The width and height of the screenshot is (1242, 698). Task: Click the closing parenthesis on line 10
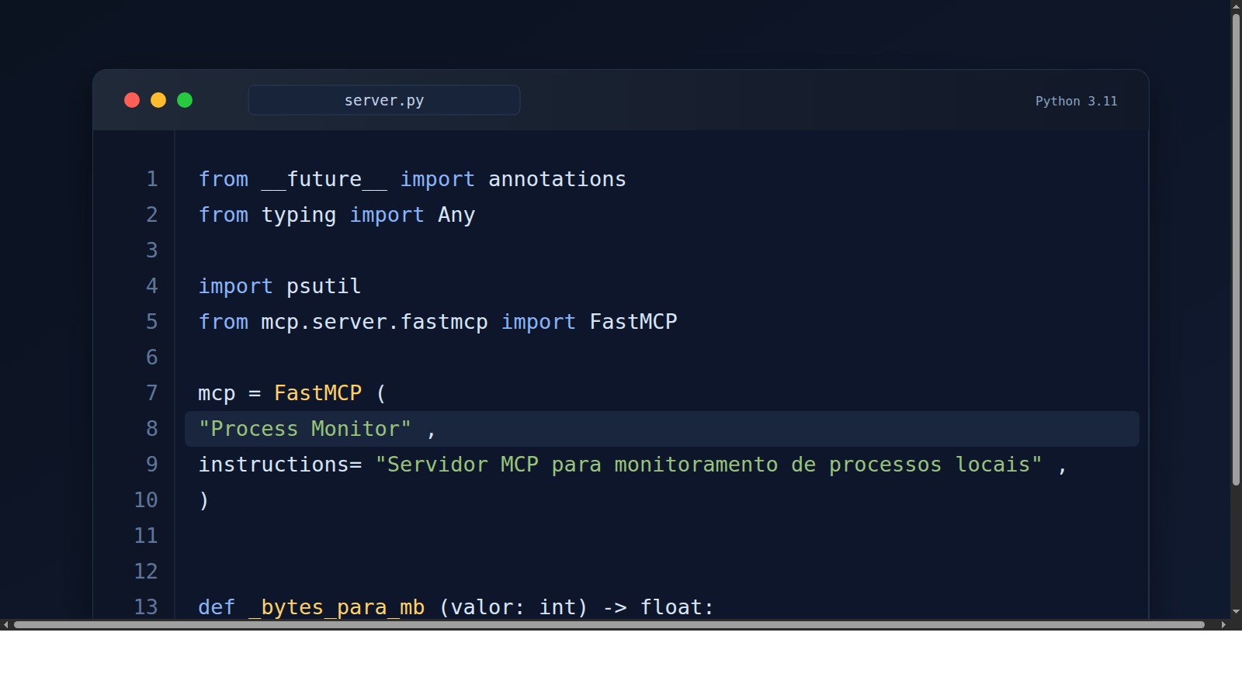tap(204, 500)
